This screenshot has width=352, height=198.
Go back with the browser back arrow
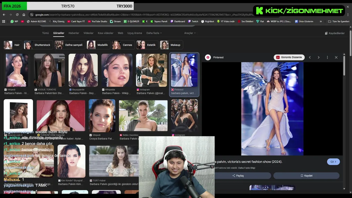pyautogui.click(x=4, y=15)
